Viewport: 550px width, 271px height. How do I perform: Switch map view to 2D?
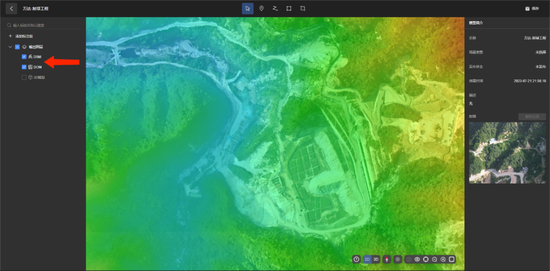click(x=367, y=259)
